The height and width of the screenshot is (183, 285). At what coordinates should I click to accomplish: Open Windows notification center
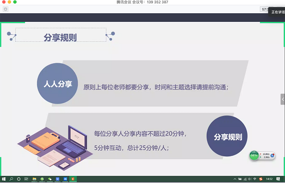pyautogui.click(x=278, y=179)
